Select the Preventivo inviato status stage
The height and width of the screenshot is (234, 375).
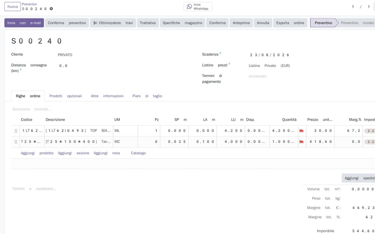[357, 23]
